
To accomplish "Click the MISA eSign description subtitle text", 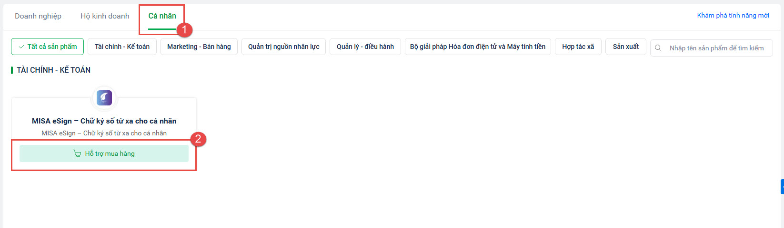I will (104, 133).
